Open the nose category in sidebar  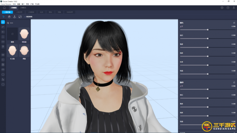(x=3, y=37)
